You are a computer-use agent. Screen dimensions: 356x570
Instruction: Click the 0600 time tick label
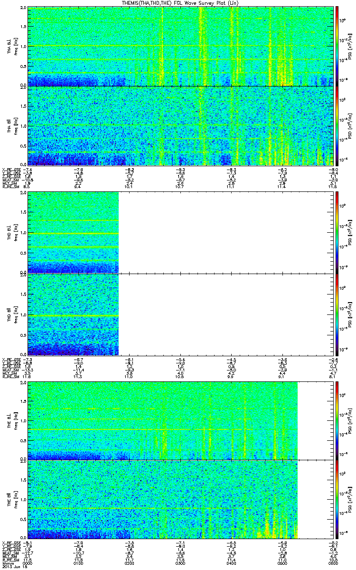(334, 564)
